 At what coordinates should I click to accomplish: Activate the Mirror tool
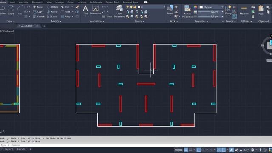tap(52, 12)
